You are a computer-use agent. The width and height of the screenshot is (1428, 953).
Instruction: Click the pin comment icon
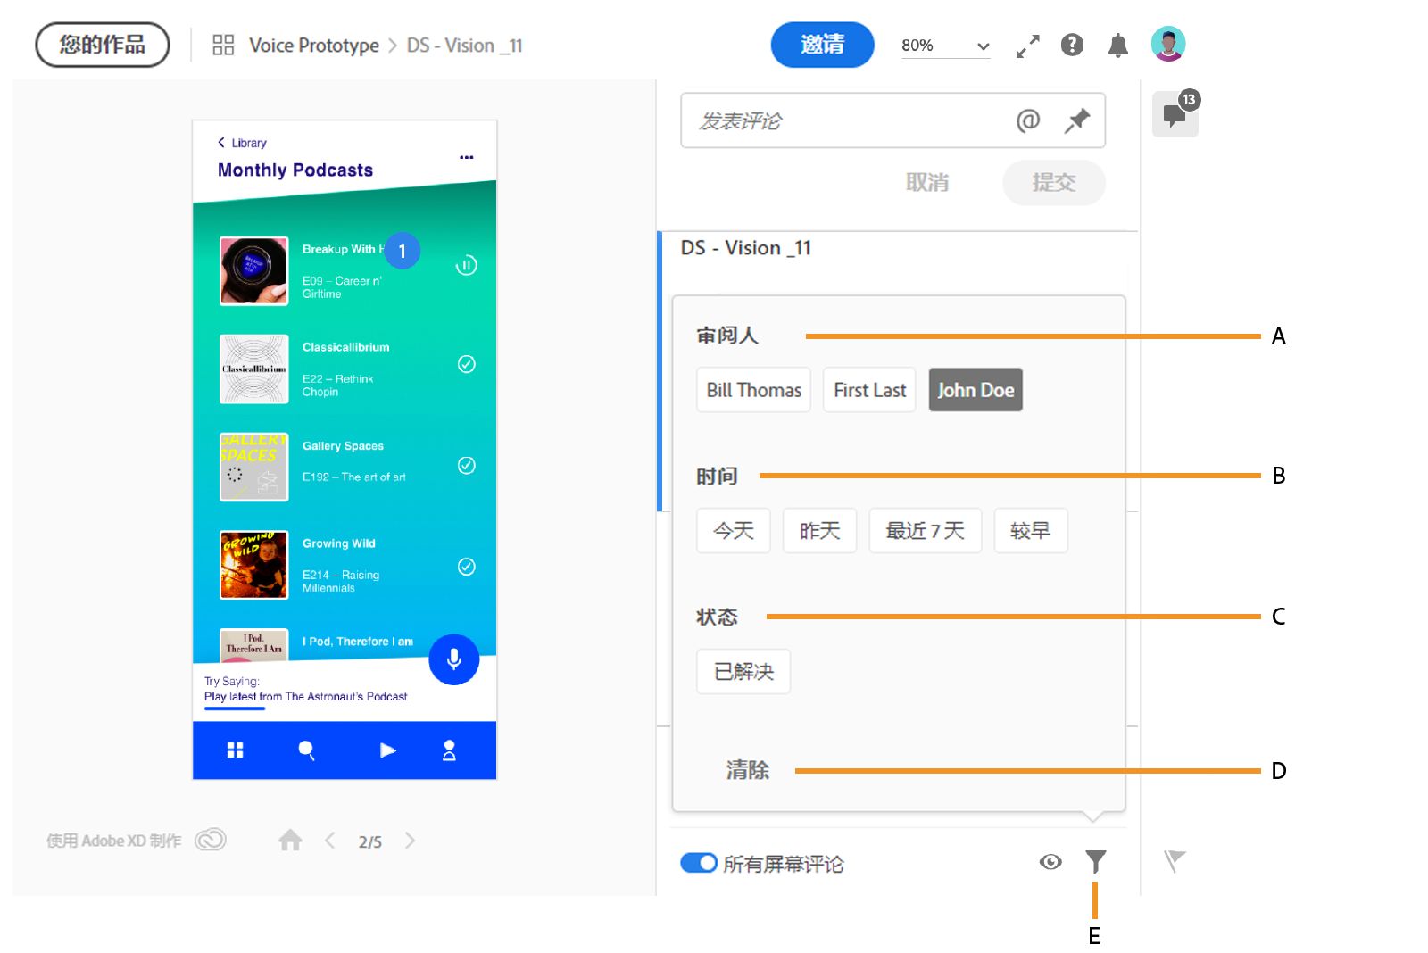[x=1076, y=120]
